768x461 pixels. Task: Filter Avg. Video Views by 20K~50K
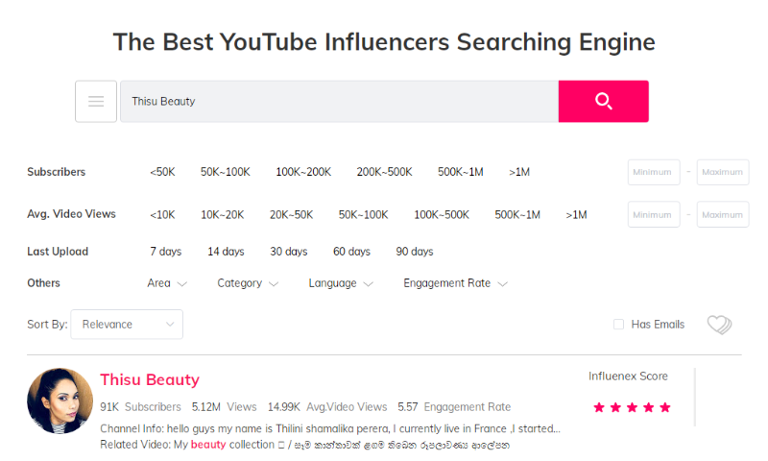pos(291,214)
